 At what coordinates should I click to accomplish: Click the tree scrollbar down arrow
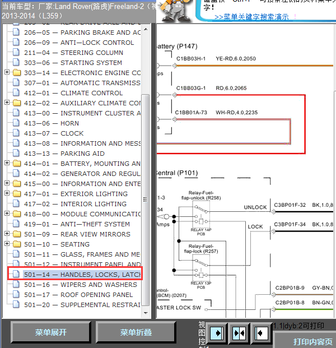(146, 313)
